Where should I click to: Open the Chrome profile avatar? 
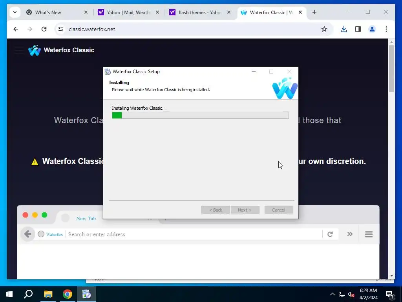(372, 29)
